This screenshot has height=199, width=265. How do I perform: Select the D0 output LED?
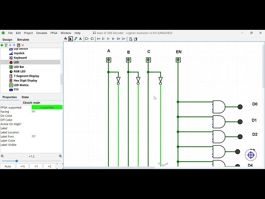point(240,107)
